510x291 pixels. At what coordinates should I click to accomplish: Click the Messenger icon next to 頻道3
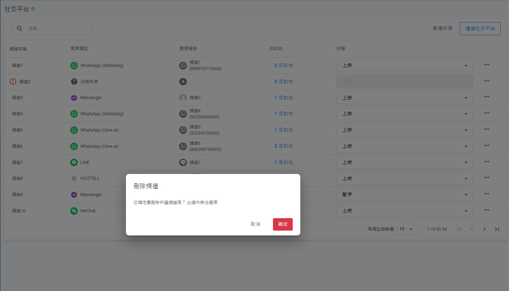[x=74, y=98]
